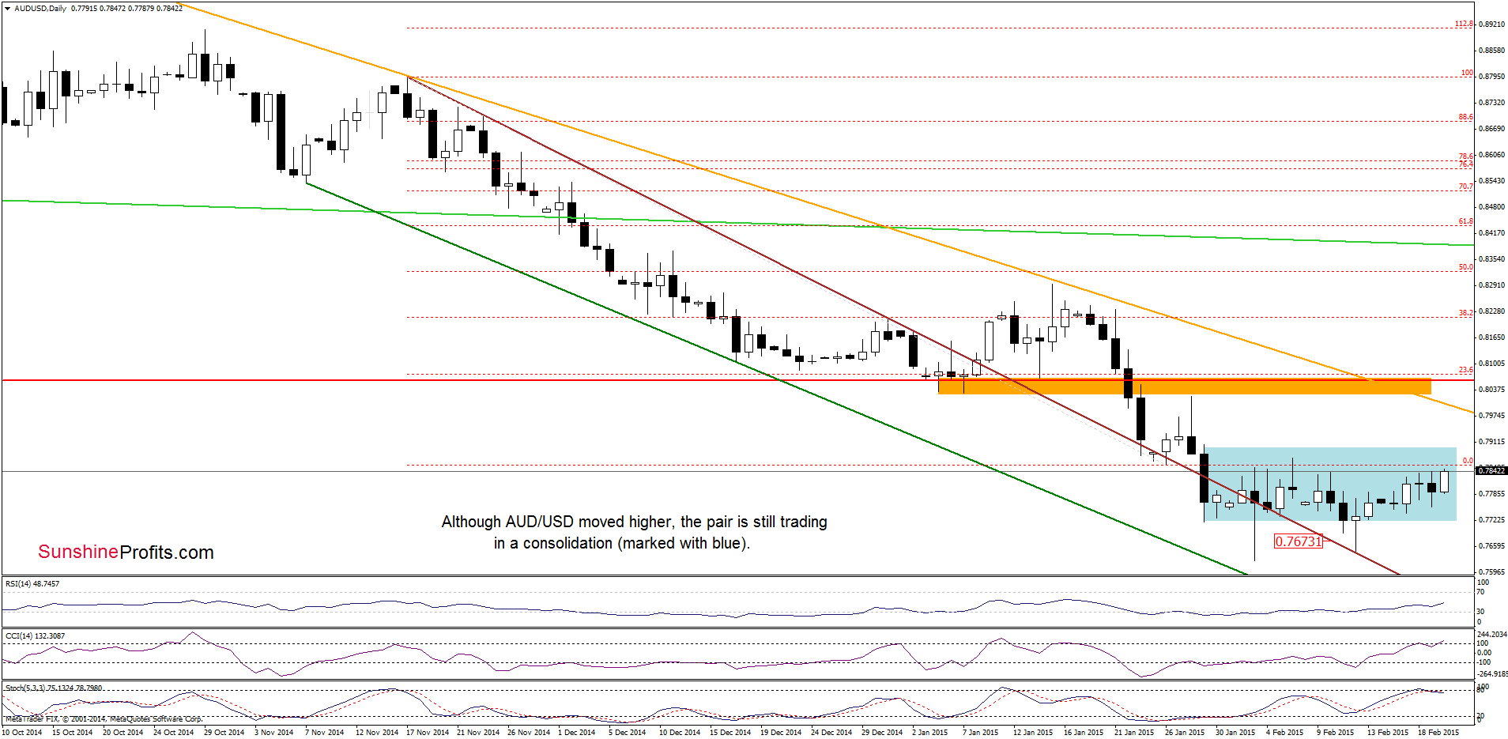Click the 17 Nov 2014 date label
This screenshot has height=739, width=1508.
pos(428,733)
